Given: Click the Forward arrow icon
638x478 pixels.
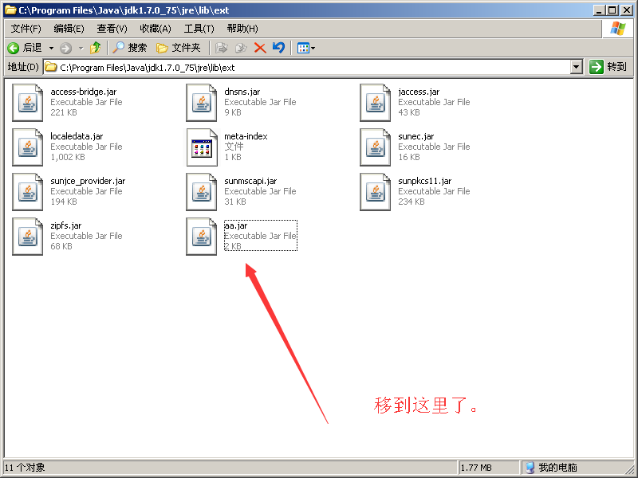Looking at the screenshot, I should [x=65, y=49].
